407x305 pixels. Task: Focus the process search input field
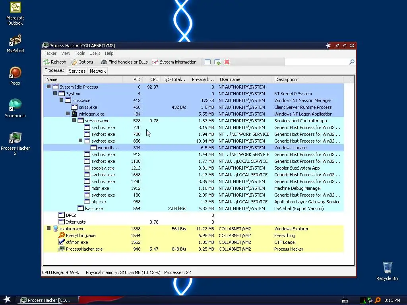click(x=317, y=62)
